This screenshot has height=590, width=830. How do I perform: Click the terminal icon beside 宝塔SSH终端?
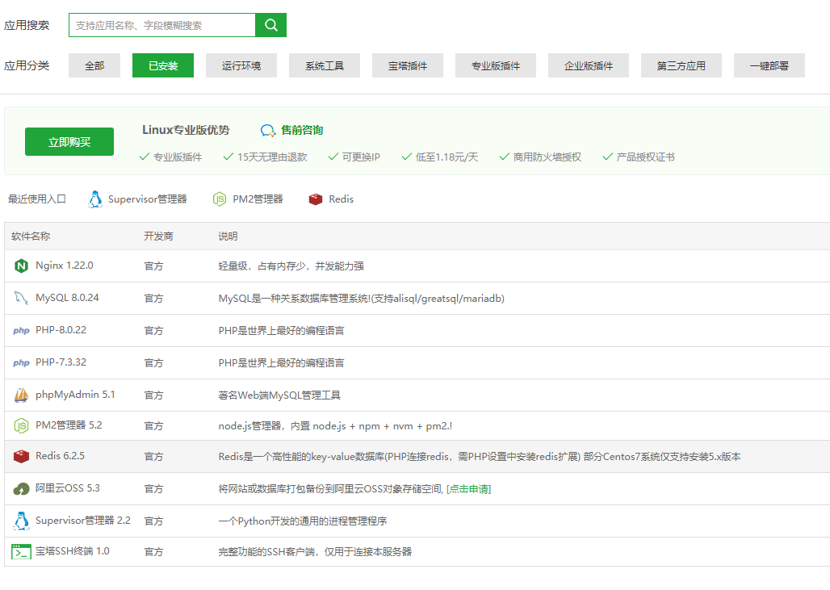[x=21, y=551]
